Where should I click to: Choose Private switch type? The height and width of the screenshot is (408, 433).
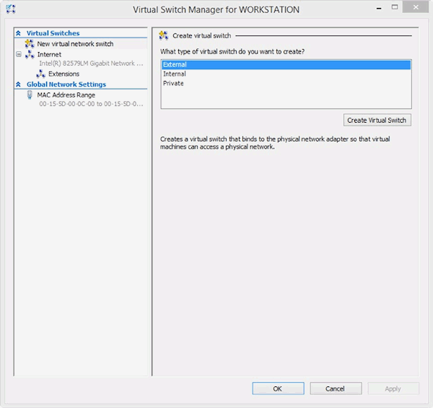pyautogui.click(x=173, y=83)
